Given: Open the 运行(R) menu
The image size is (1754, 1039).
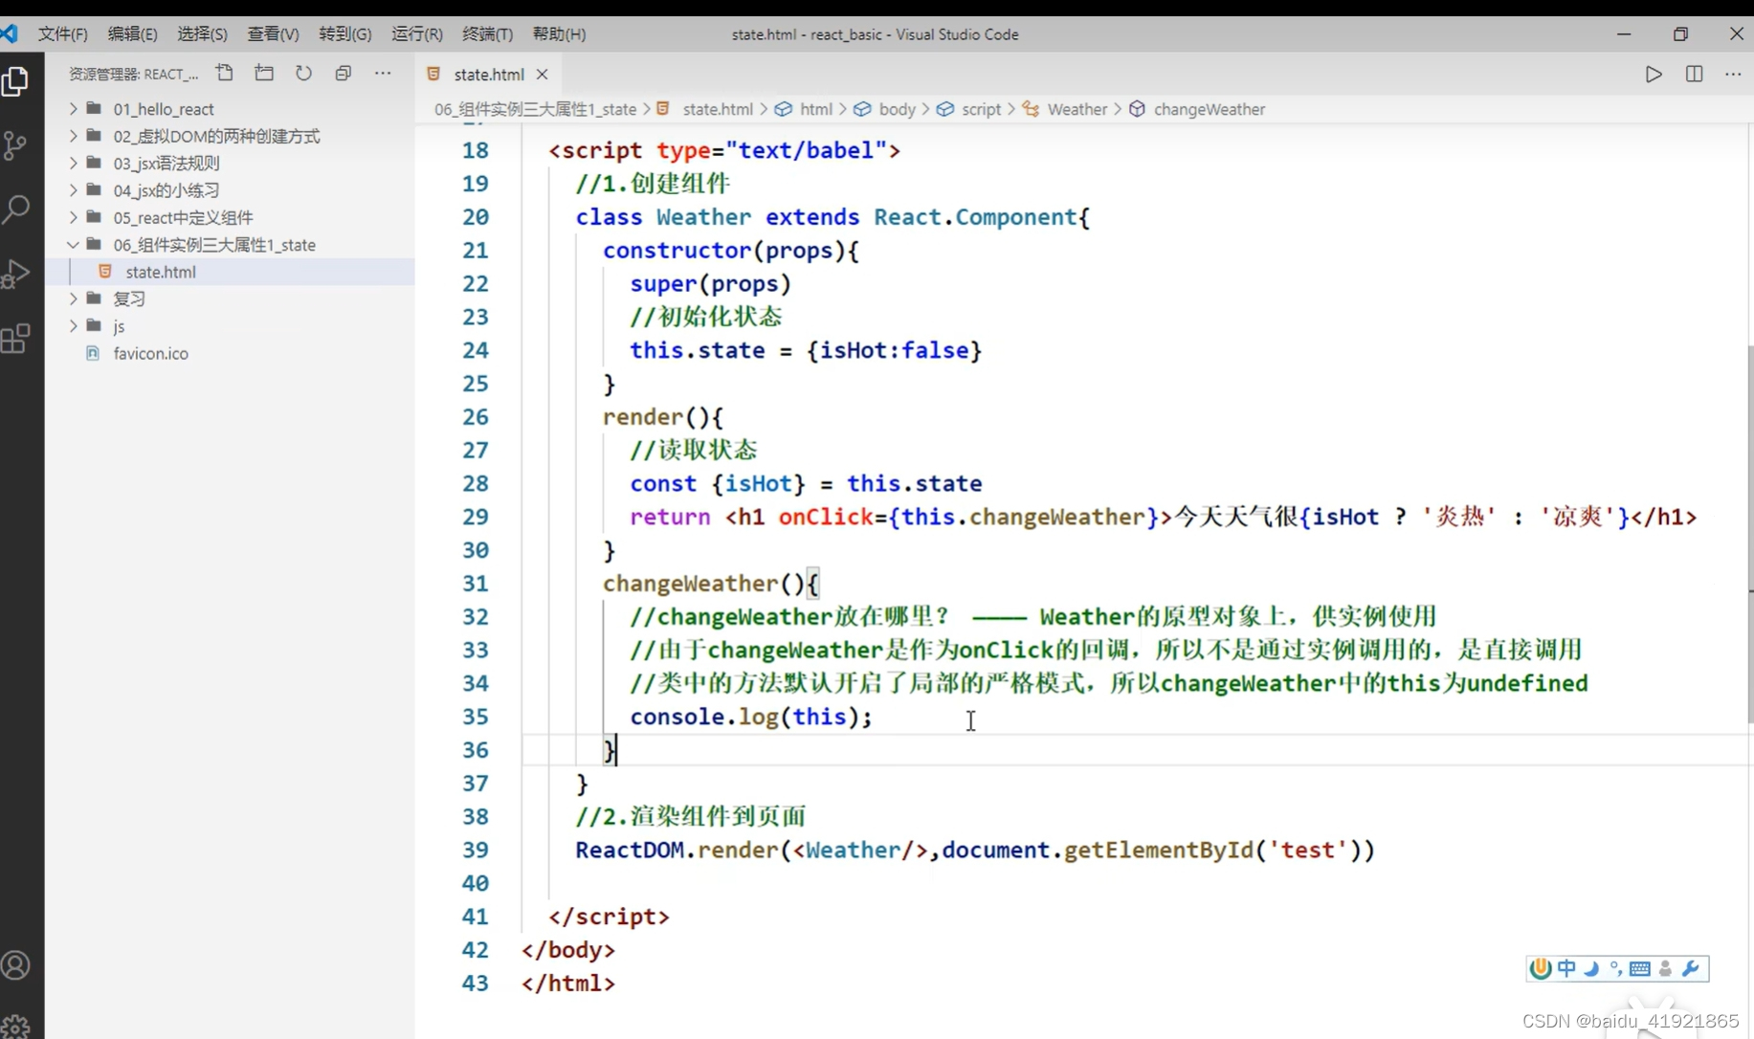Looking at the screenshot, I should [416, 33].
